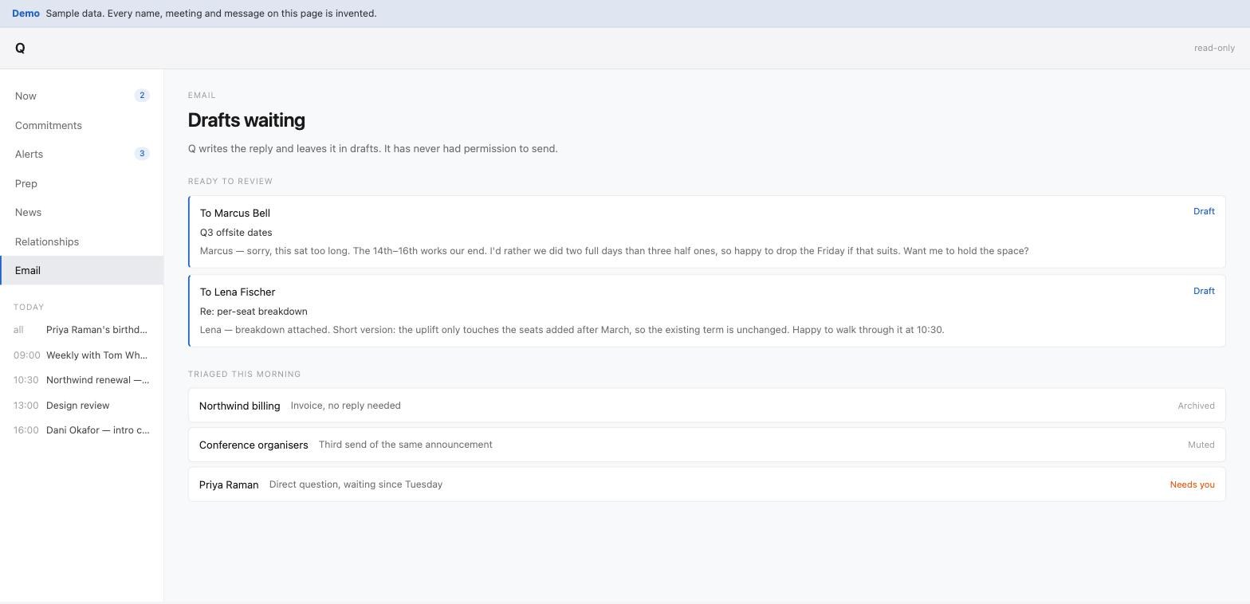
Task: Click the Alerts count badge showing 3
Action: 142,154
